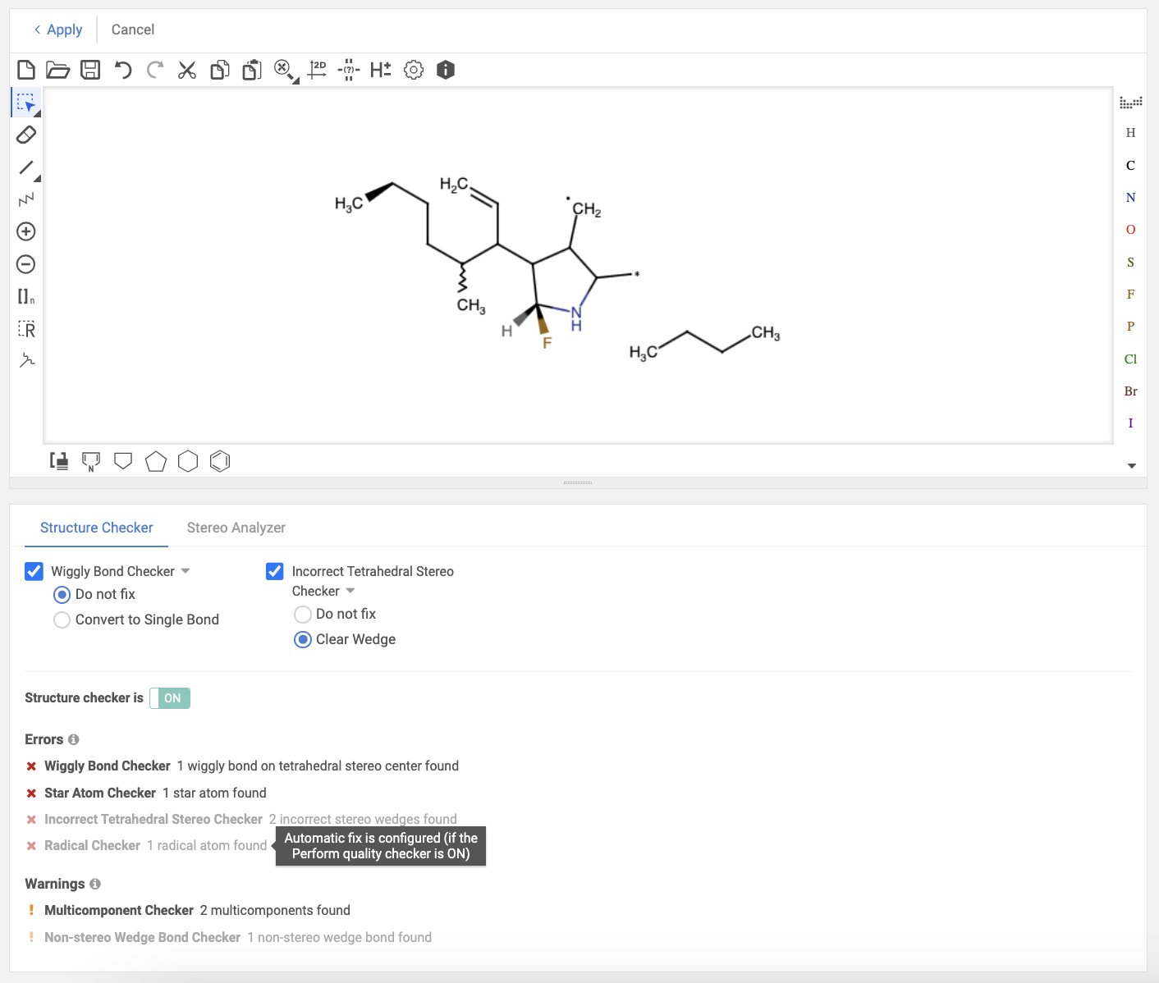Select Convert to Single Bond option
Viewport: 1159px width, 983px height.
62,620
